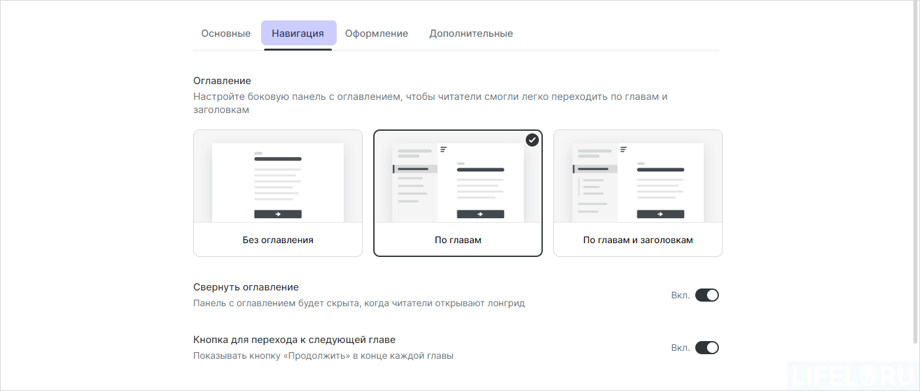Viewport: 920px width, 391px height.
Task: Select the "Без оглавления" layout option
Action: [278, 193]
